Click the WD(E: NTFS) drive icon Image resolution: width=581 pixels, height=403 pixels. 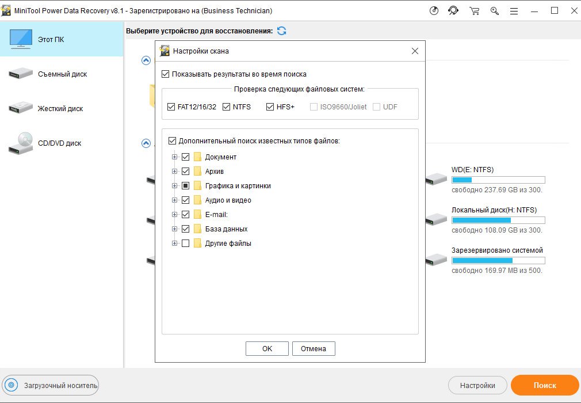[436, 179]
